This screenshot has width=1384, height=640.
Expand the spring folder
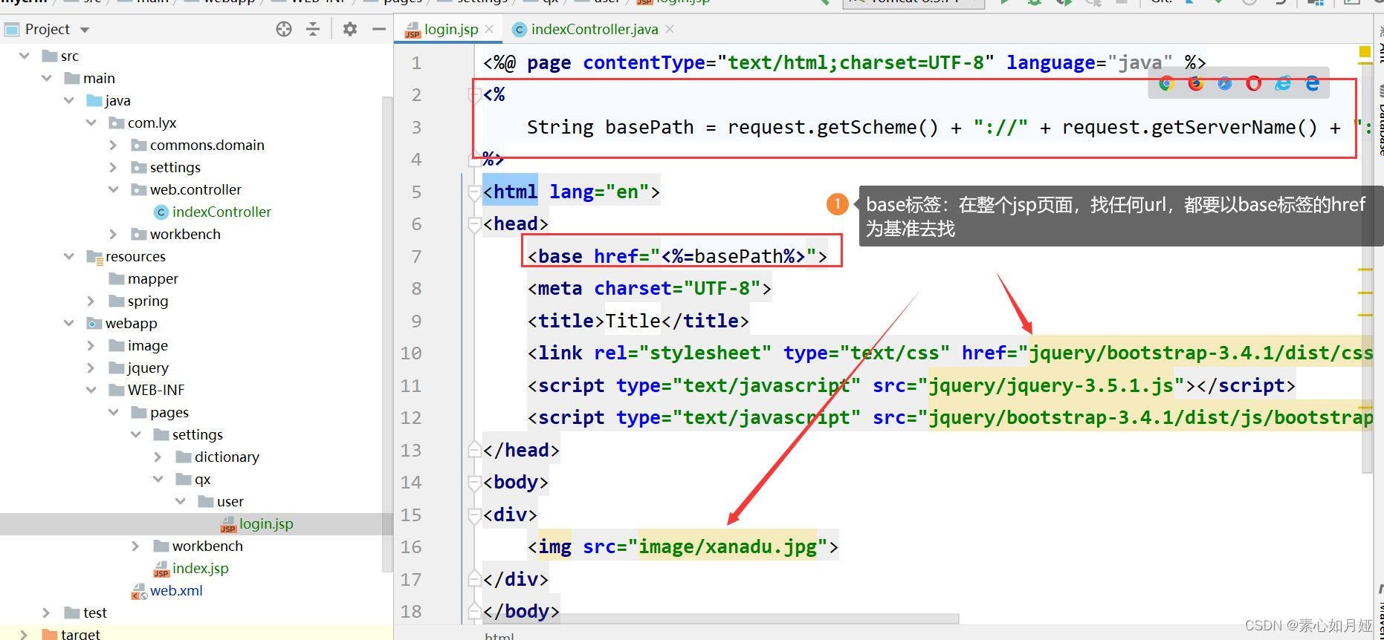point(91,301)
